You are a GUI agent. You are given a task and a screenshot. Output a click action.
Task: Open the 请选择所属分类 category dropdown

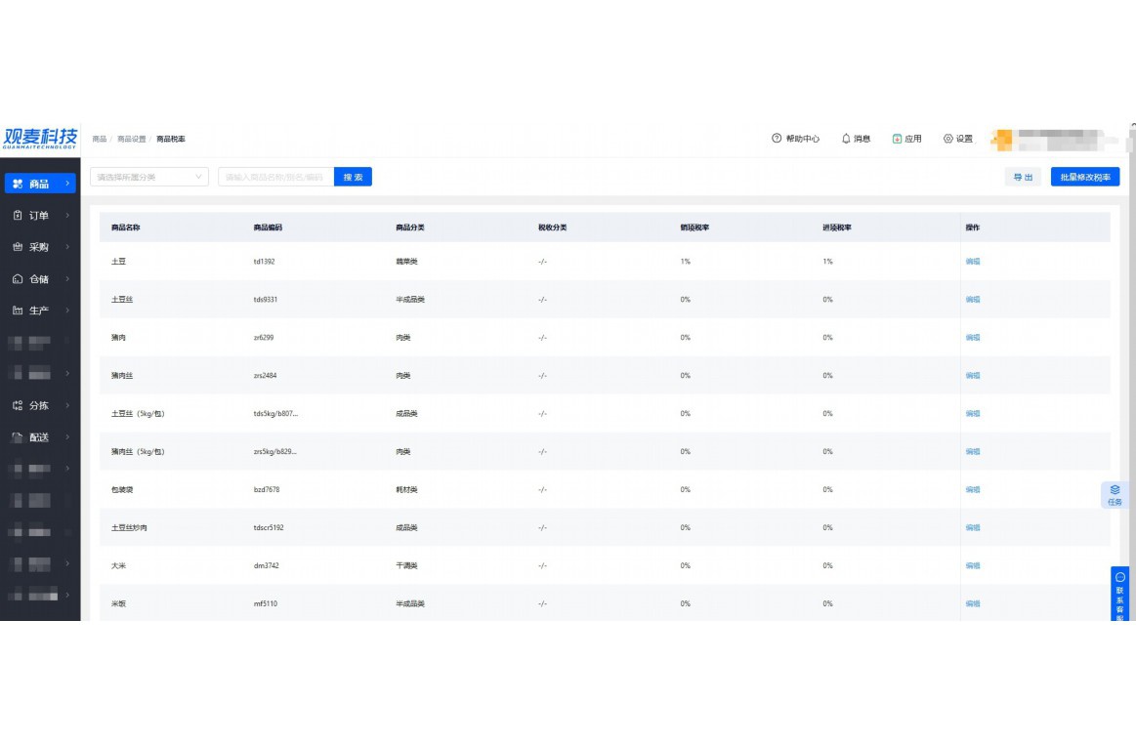(149, 177)
